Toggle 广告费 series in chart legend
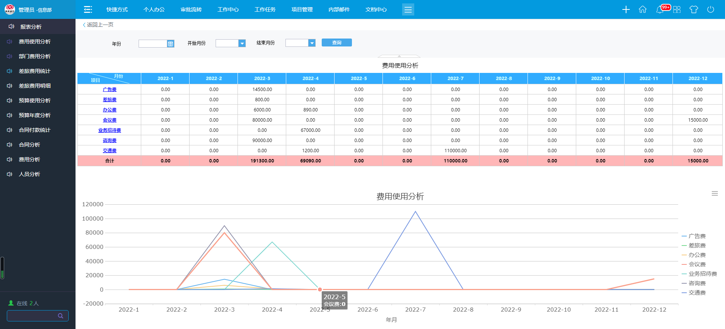This screenshot has width=725, height=329. point(697,236)
